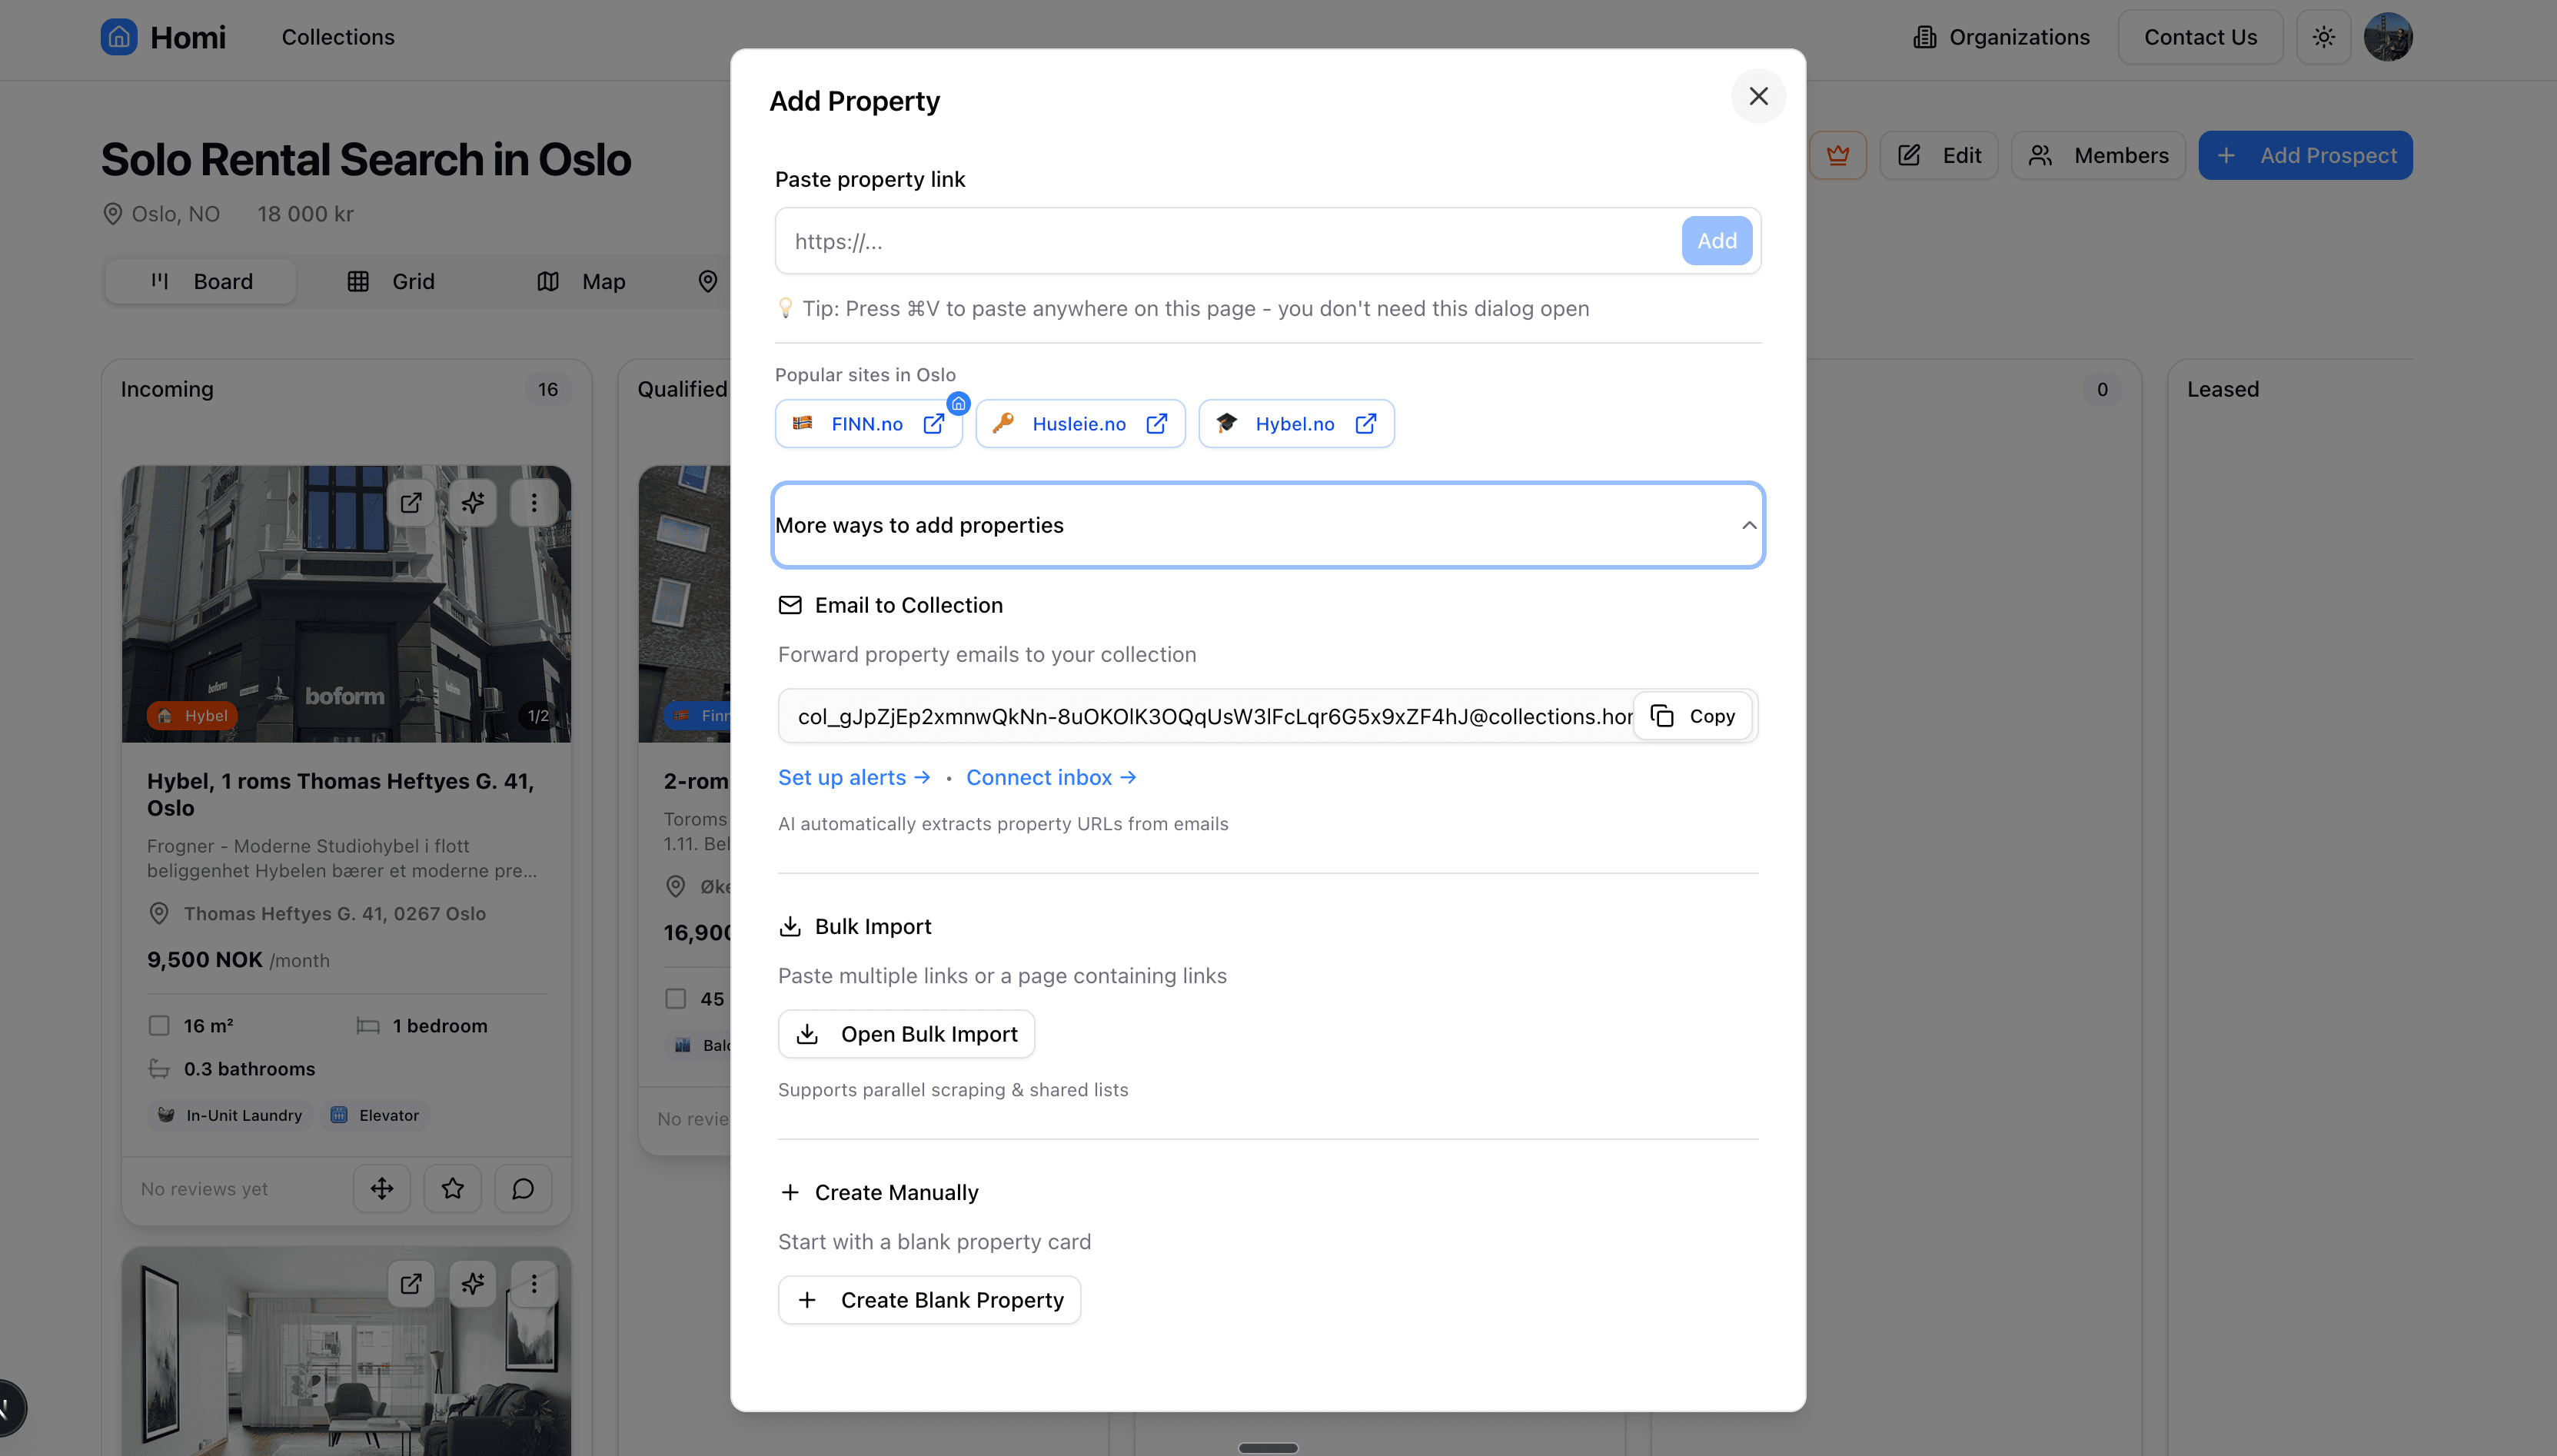The height and width of the screenshot is (1456, 2557).
Task: Click Create Blank Property button
Action: point(929,1300)
